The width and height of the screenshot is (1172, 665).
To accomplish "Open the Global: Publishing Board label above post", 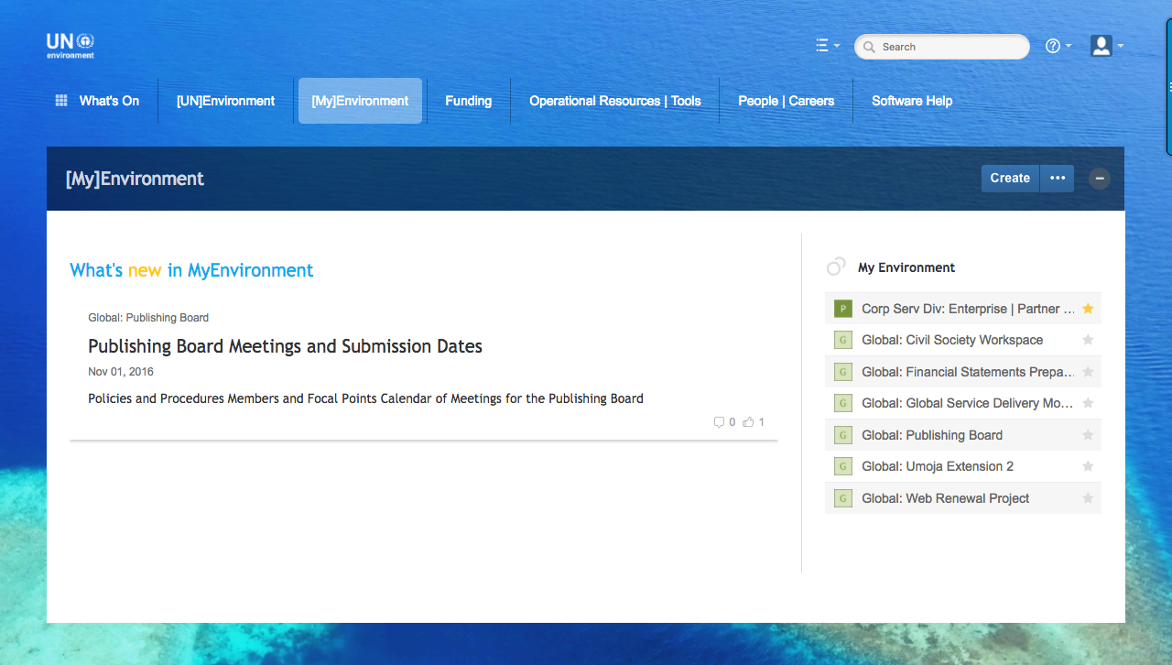I will point(148,318).
